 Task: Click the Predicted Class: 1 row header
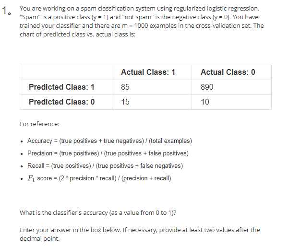(x=61, y=87)
